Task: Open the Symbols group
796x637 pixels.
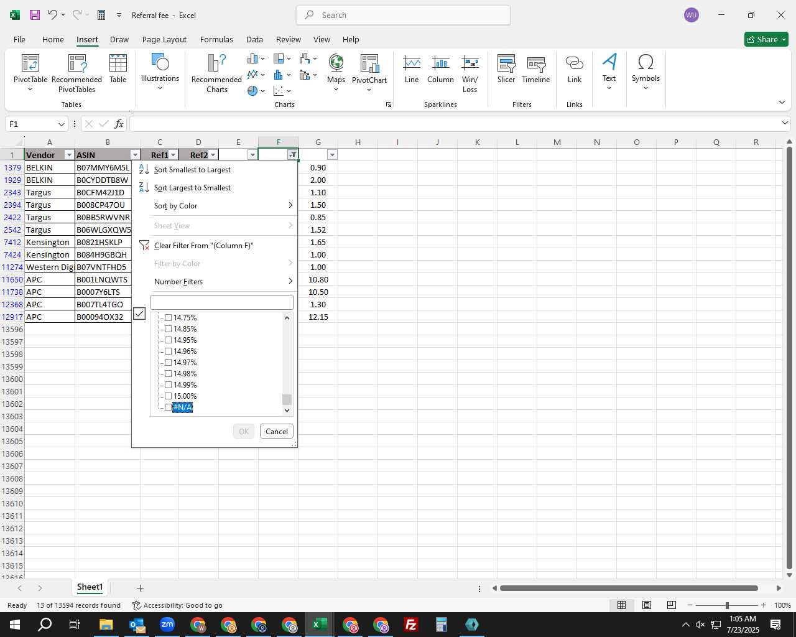Action: point(646,72)
